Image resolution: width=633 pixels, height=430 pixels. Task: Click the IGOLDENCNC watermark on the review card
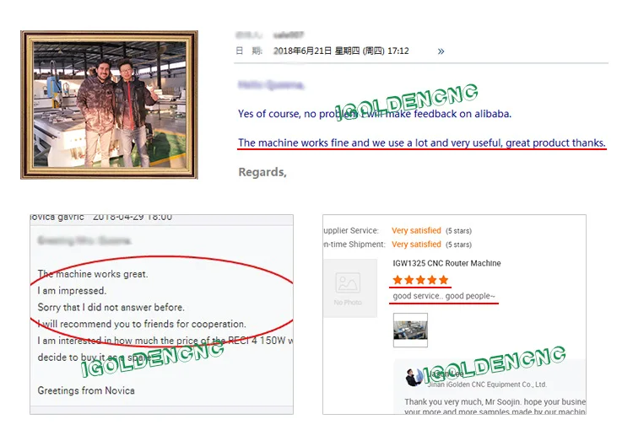[494, 364]
